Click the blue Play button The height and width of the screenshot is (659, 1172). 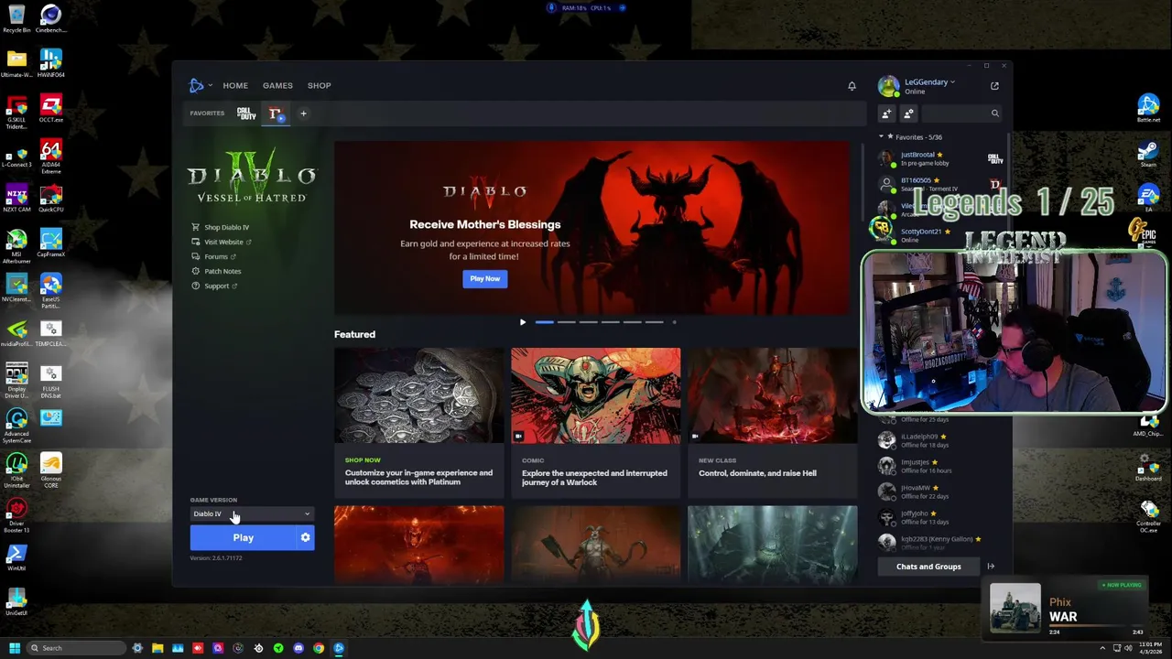point(243,537)
